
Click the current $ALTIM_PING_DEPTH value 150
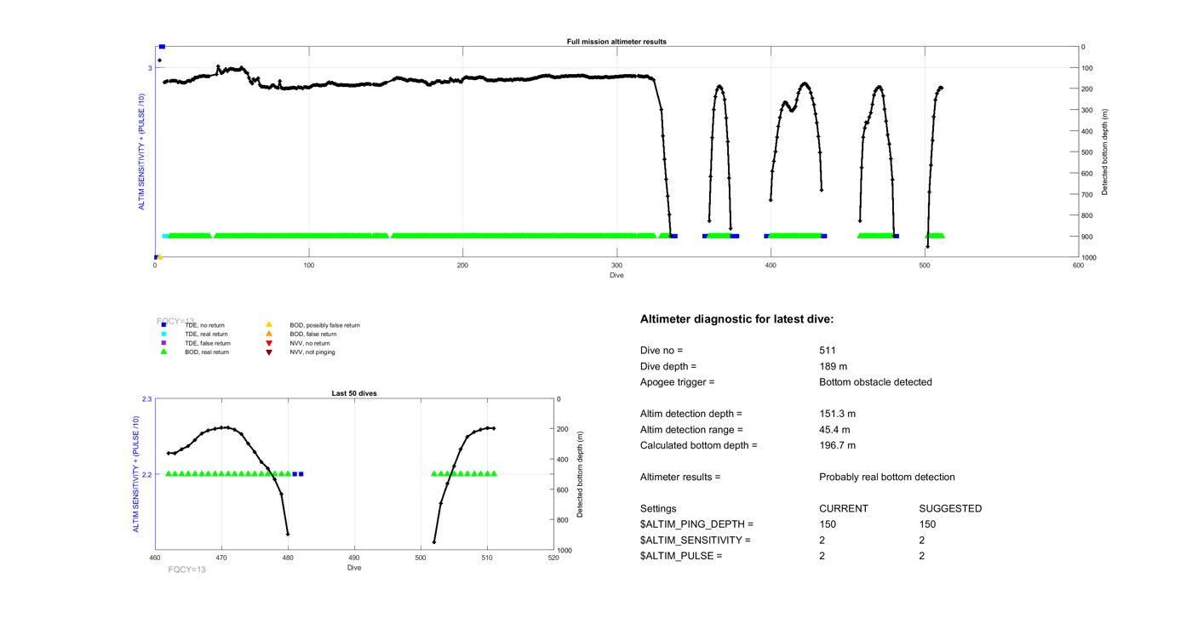click(x=828, y=524)
